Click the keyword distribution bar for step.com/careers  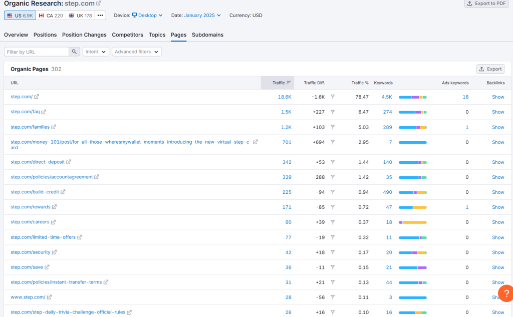tap(412, 222)
